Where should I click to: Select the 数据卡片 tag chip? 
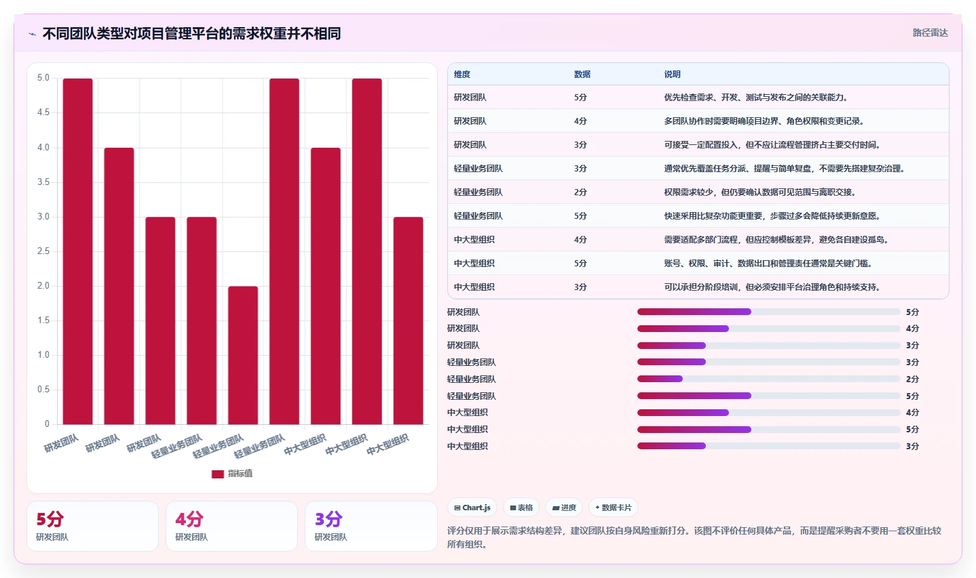point(614,508)
